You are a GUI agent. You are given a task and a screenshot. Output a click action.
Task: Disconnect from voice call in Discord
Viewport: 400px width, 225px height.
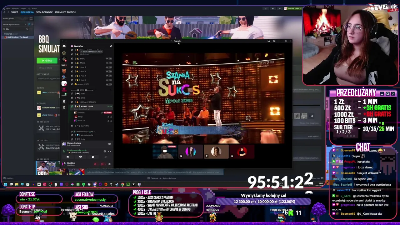(x=109, y=151)
